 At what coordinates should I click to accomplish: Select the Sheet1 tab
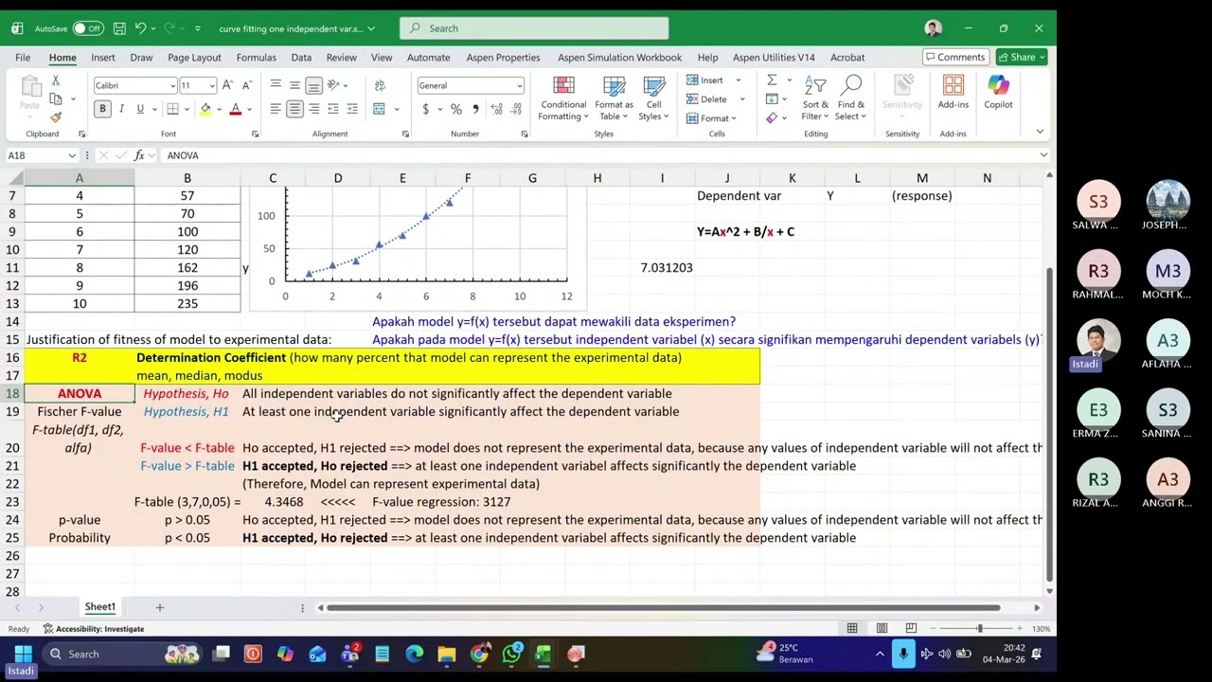[100, 606]
